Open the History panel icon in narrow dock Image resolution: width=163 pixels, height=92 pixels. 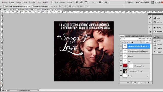click(x=150, y=18)
